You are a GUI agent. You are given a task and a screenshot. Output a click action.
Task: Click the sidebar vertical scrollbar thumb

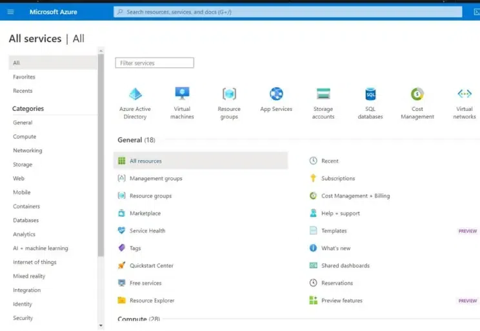pyautogui.click(x=101, y=155)
